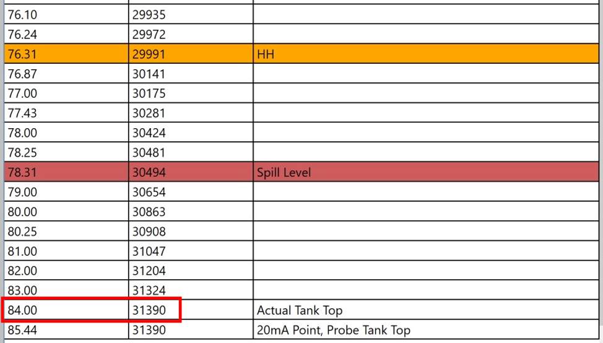603x343 pixels.
Task: Click the orange HH label cell
Action: tap(426, 54)
